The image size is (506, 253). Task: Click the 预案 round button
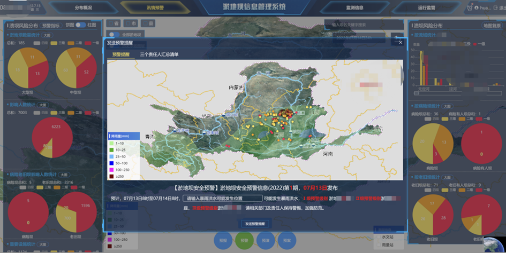tap(287, 240)
